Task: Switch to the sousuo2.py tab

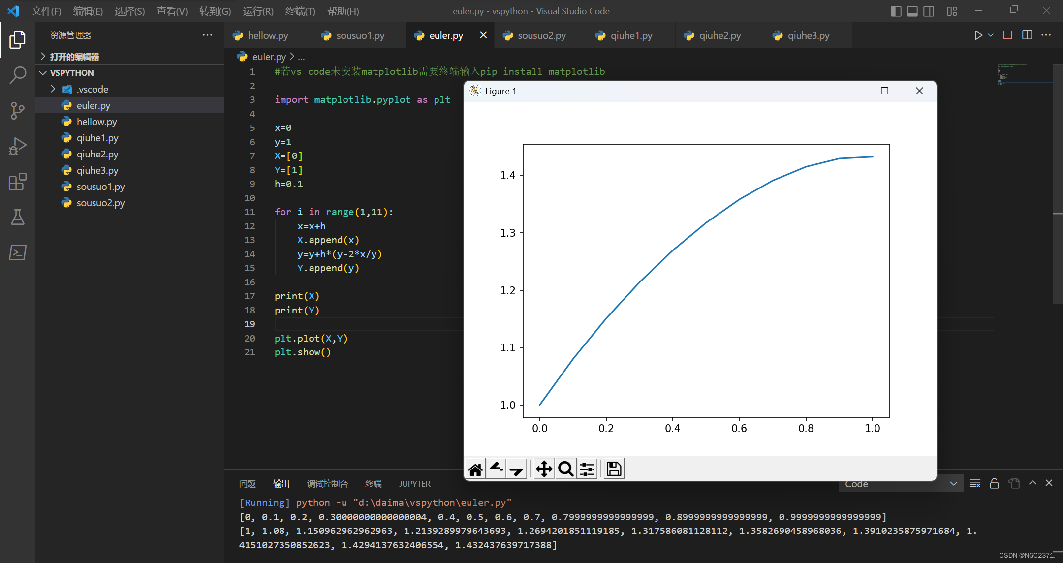Action: pyautogui.click(x=541, y=35)
